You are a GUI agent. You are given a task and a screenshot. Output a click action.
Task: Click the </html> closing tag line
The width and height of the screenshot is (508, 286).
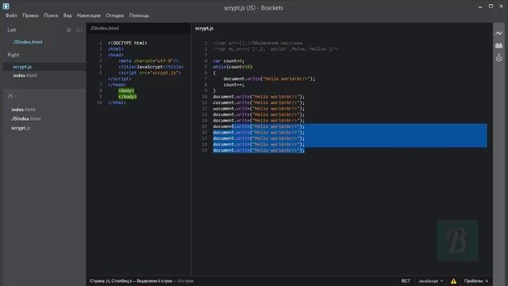click(117, 102)
